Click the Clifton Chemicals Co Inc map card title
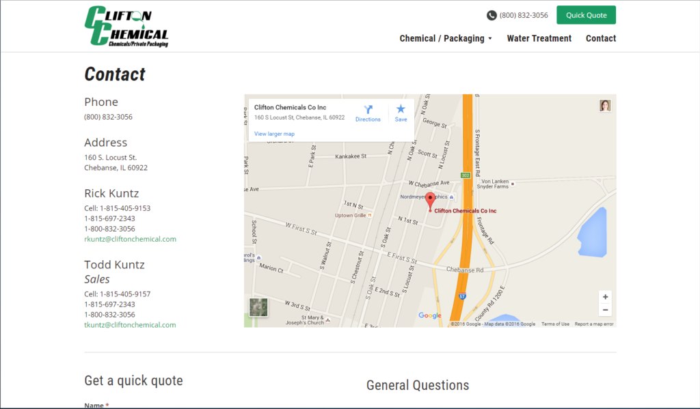Viewport: 700px width, 409px height. (290, 107)
